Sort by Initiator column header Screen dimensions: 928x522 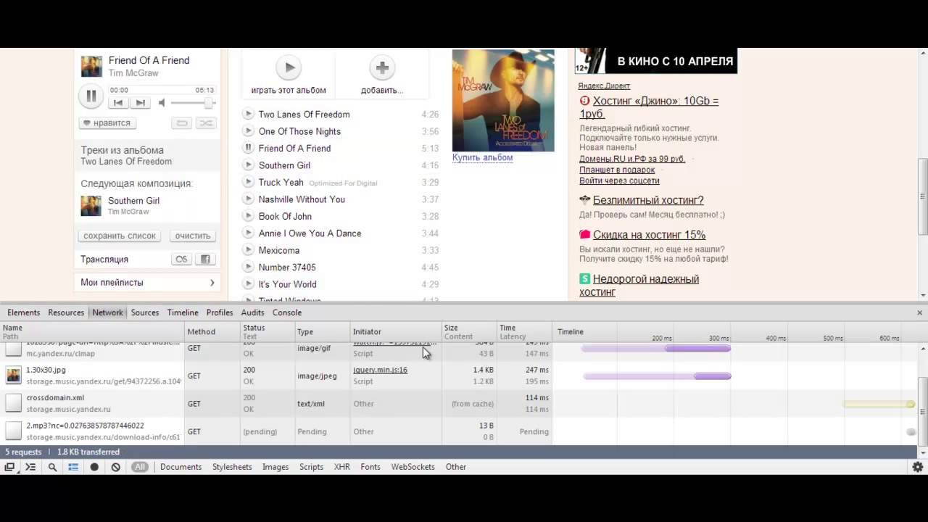396,332
